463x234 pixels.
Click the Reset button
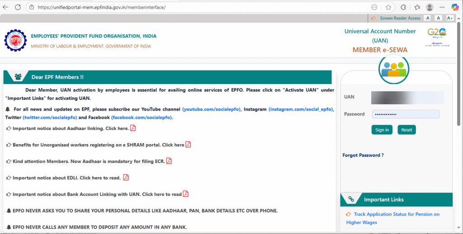[406, 130]
